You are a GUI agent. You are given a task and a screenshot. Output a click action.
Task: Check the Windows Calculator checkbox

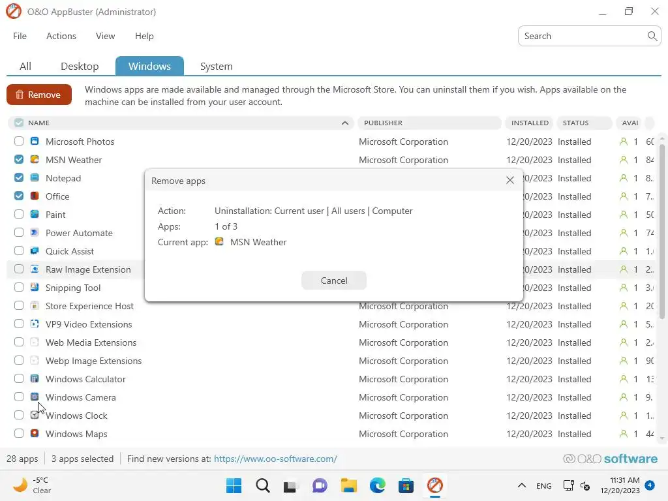(x=19, y=379)
